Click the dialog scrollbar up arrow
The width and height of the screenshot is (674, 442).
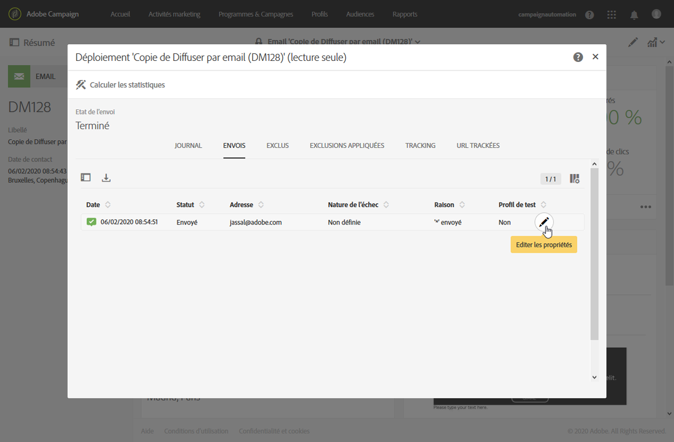(595, 164)
